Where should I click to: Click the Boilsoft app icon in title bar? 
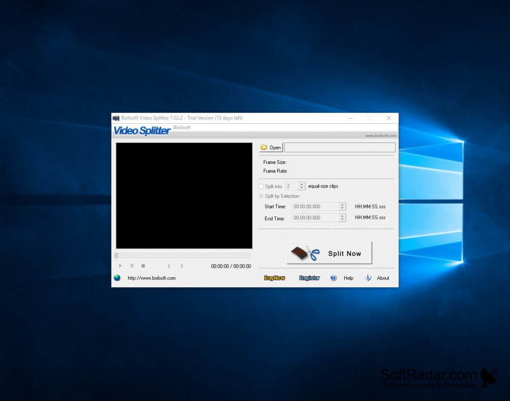pyautogui.click(x=116, y=118)
